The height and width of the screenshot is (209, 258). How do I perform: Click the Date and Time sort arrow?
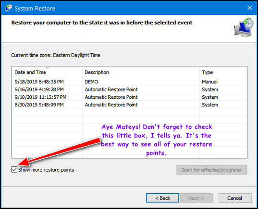[x=47, y=68]
